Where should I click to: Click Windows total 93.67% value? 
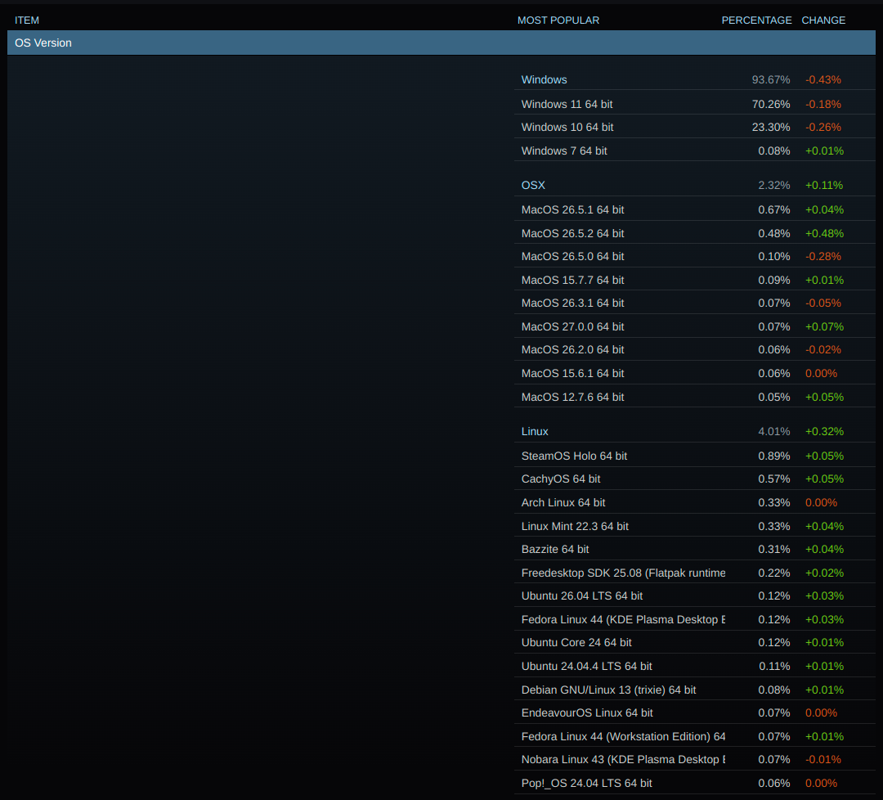coord(771,80)
